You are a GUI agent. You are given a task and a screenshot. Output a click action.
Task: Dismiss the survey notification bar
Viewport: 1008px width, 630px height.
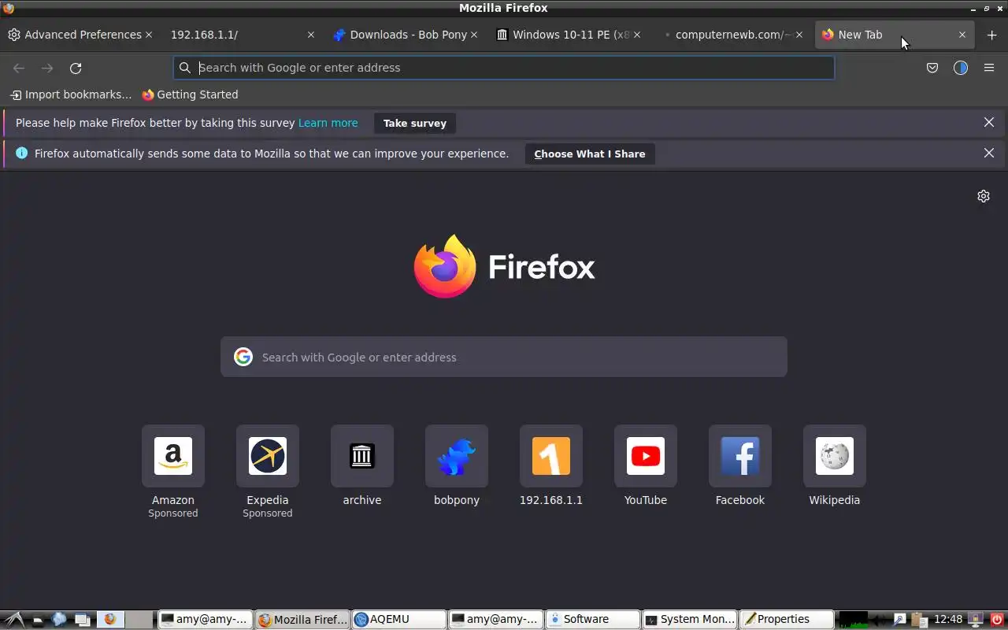989,123
